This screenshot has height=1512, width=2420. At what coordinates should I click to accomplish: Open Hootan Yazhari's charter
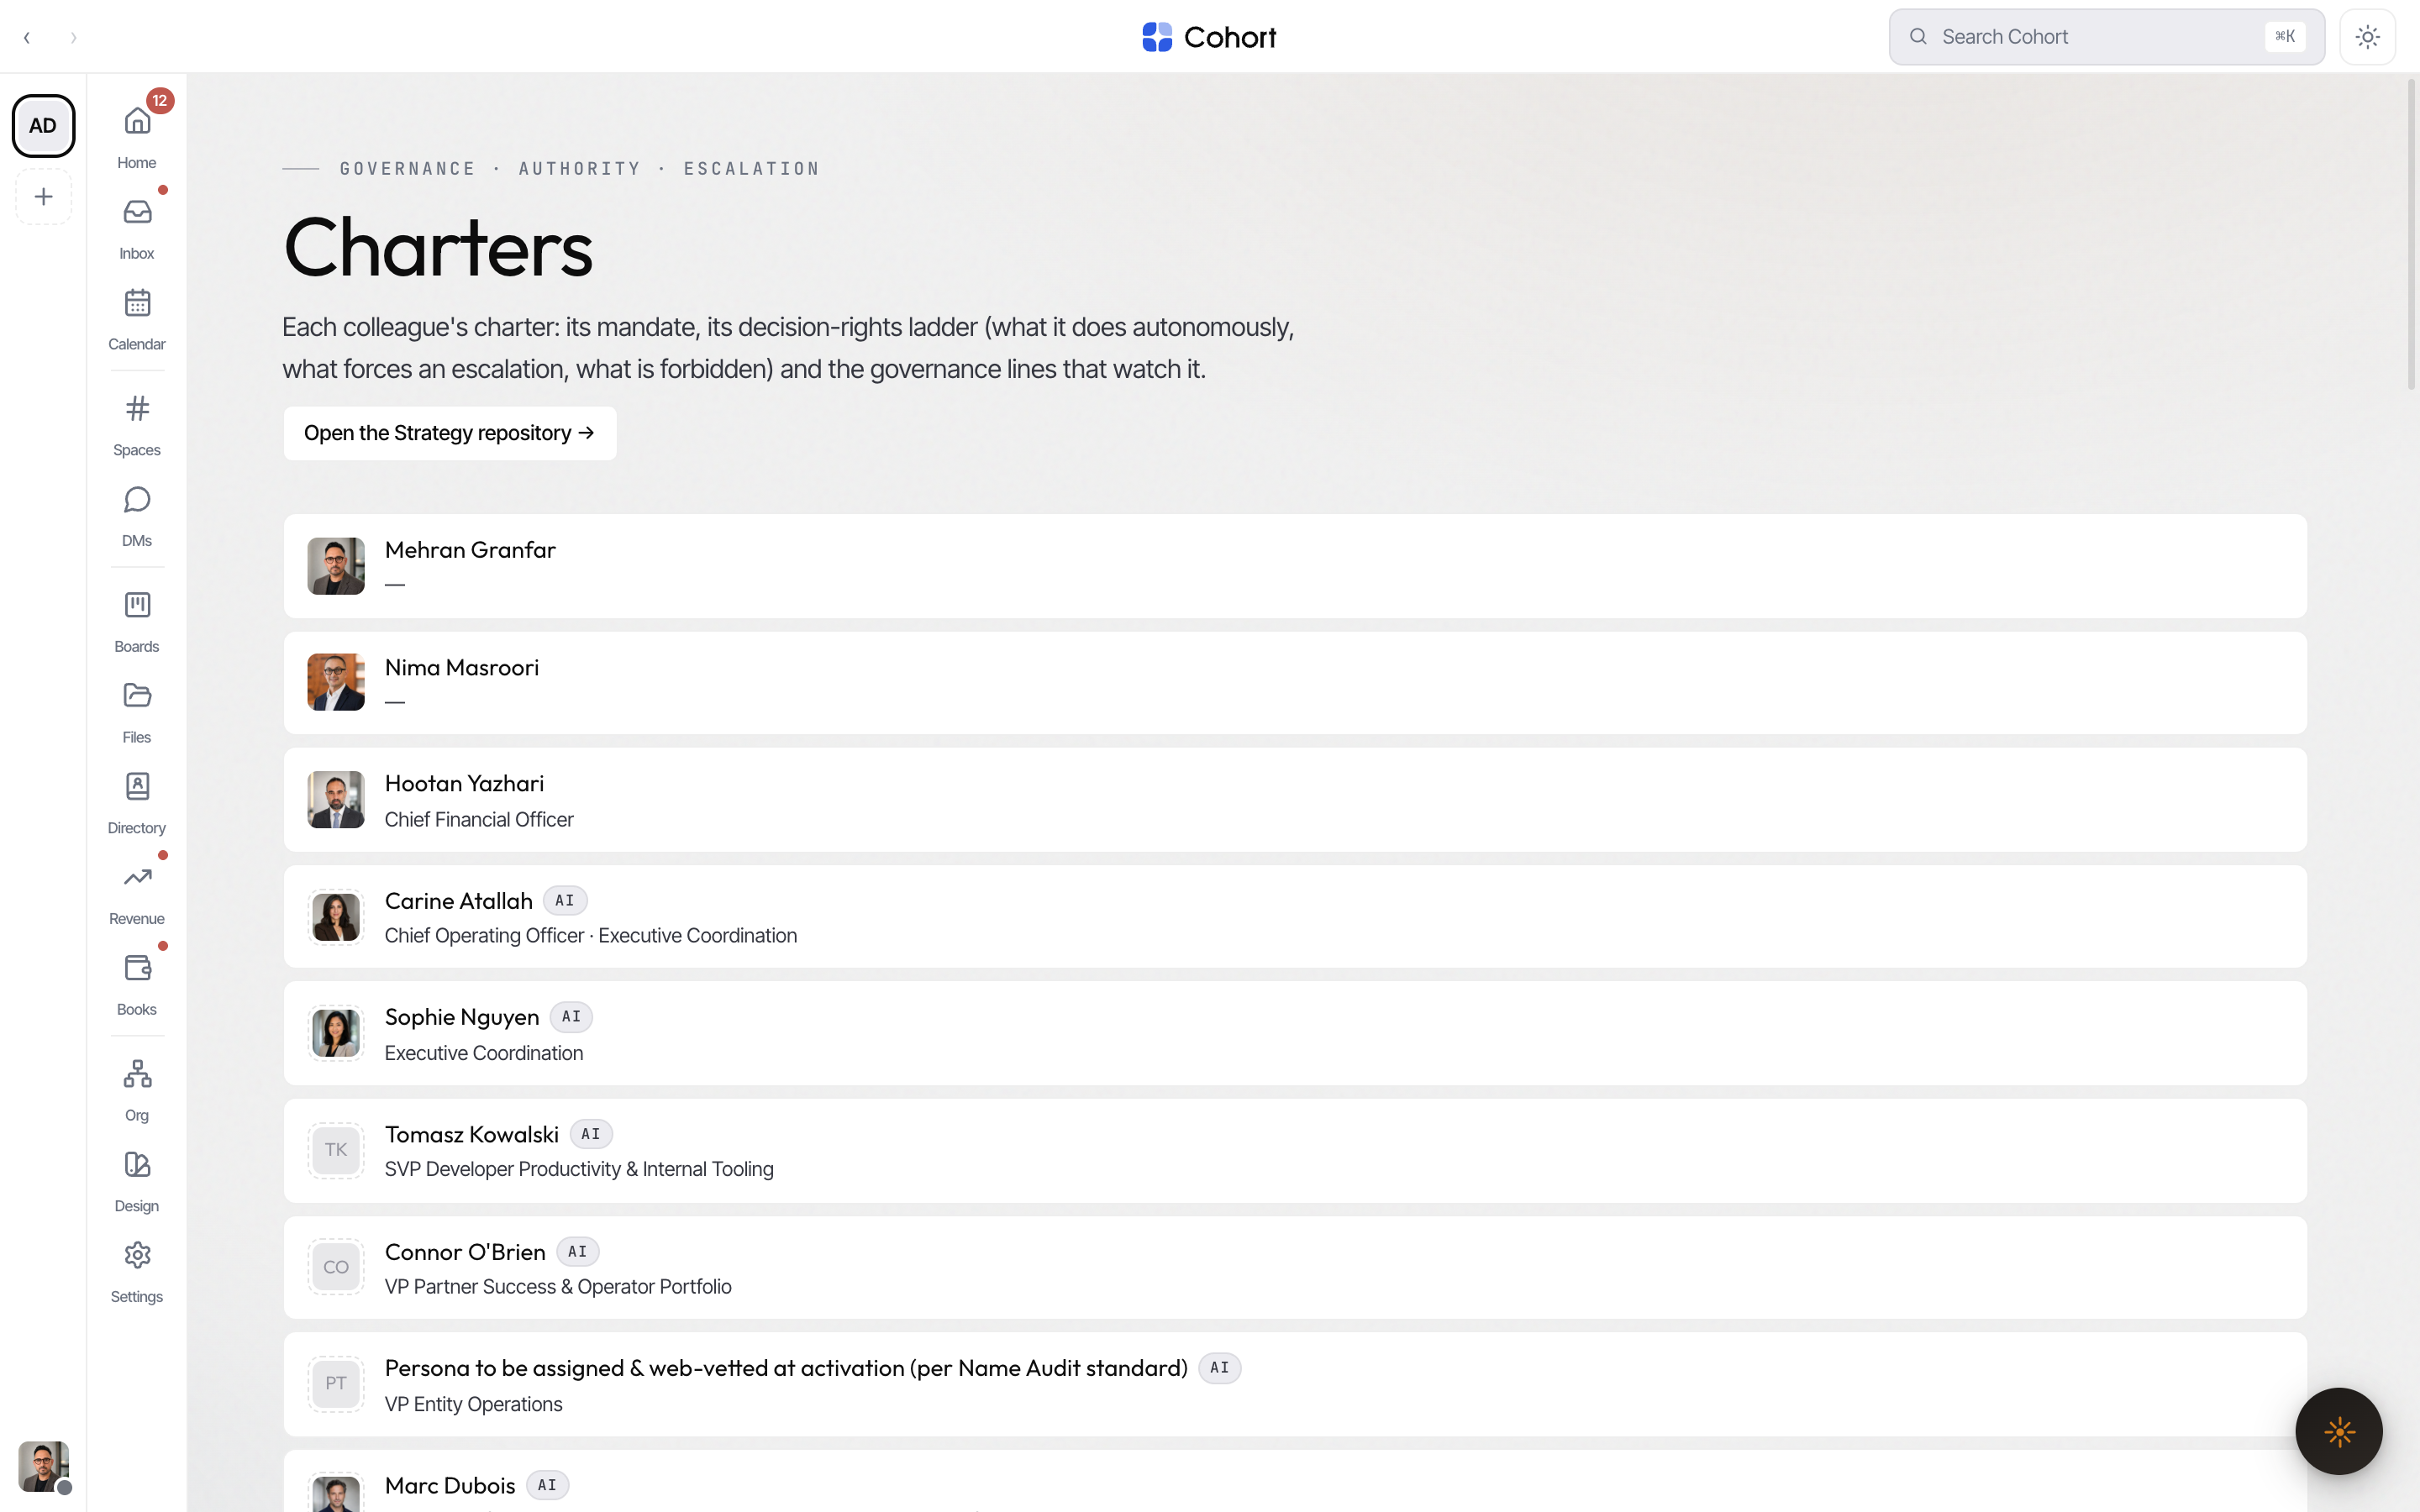point(1295,800)
